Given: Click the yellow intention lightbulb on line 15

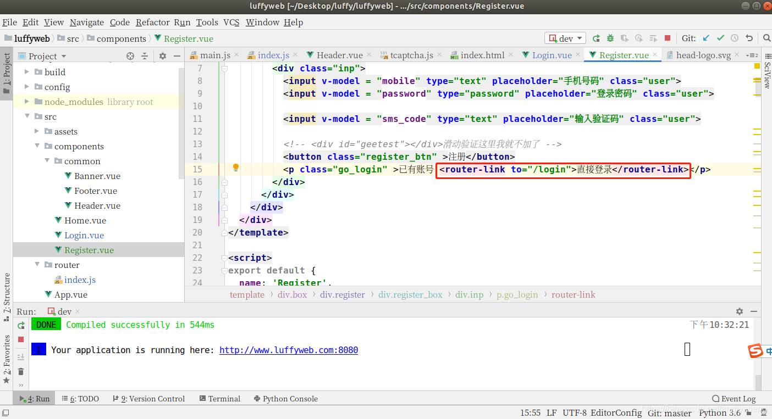Looking at the screenshot, I should coord(236,167).
